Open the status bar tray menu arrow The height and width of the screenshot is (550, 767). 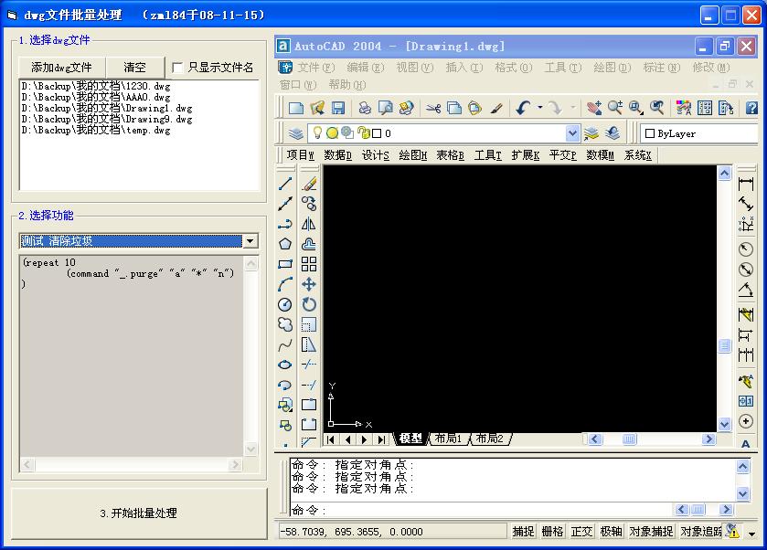pos(751,534)
